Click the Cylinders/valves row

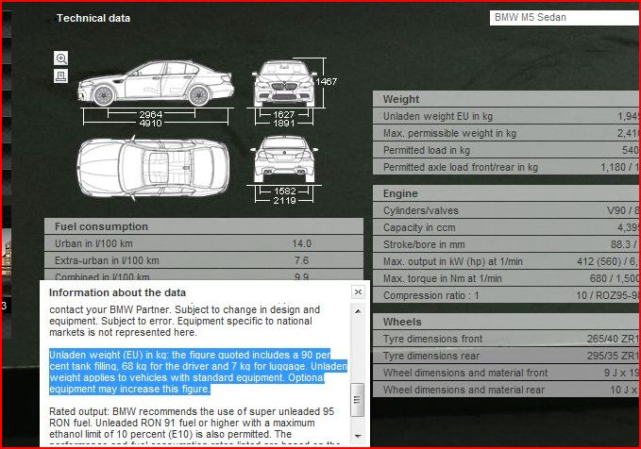click(x=507, y=210)
